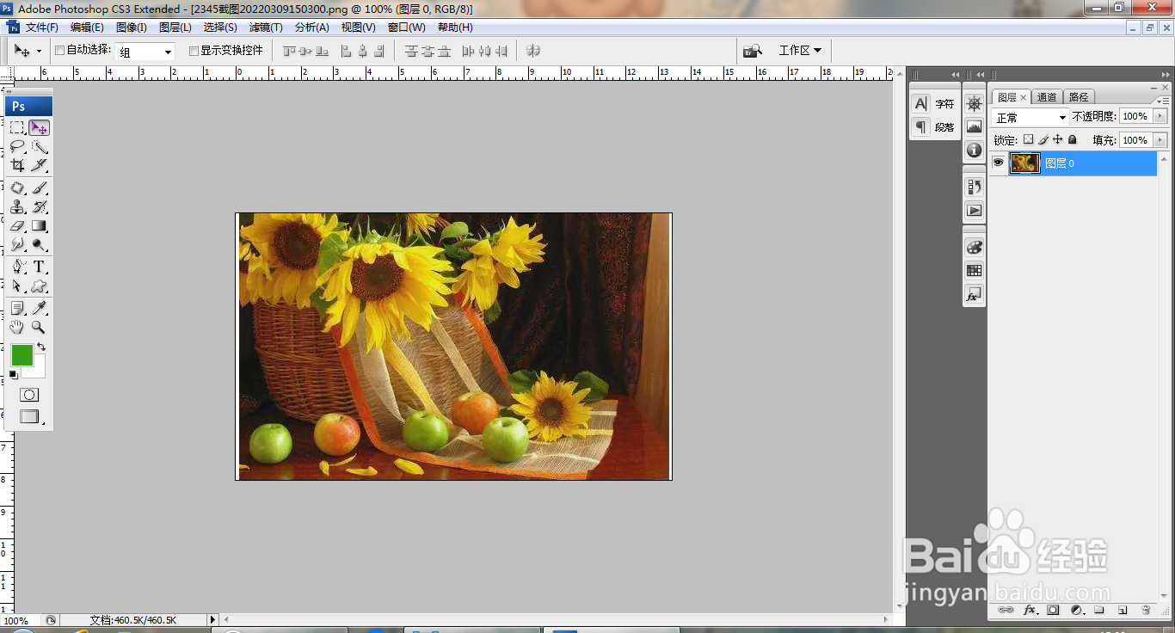1175x633 pixels.
Task: Toggle visibility eye of 图层 0
Action: coord(998,163)
